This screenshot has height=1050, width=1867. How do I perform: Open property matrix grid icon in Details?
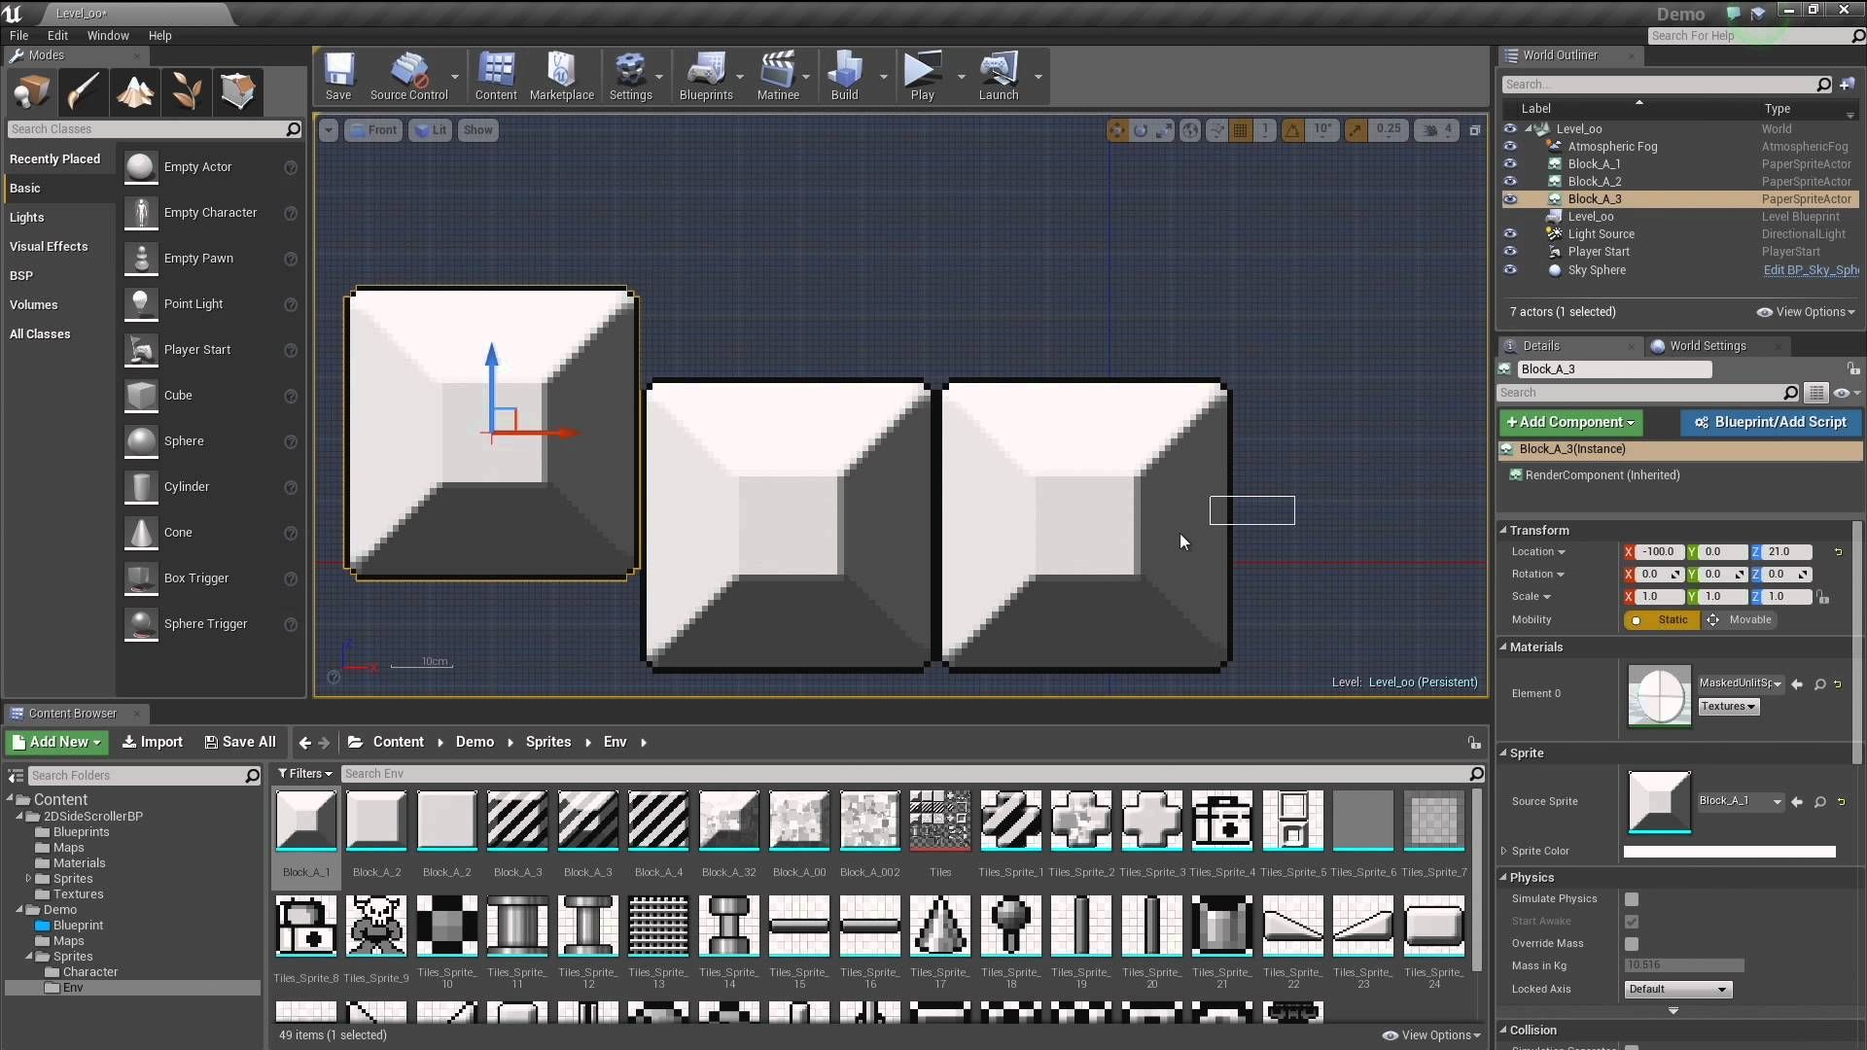(1815, 393)
